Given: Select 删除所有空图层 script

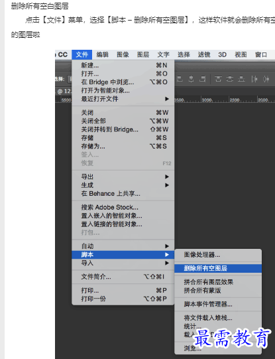Looking at the screenshot, I should [218, 268].
